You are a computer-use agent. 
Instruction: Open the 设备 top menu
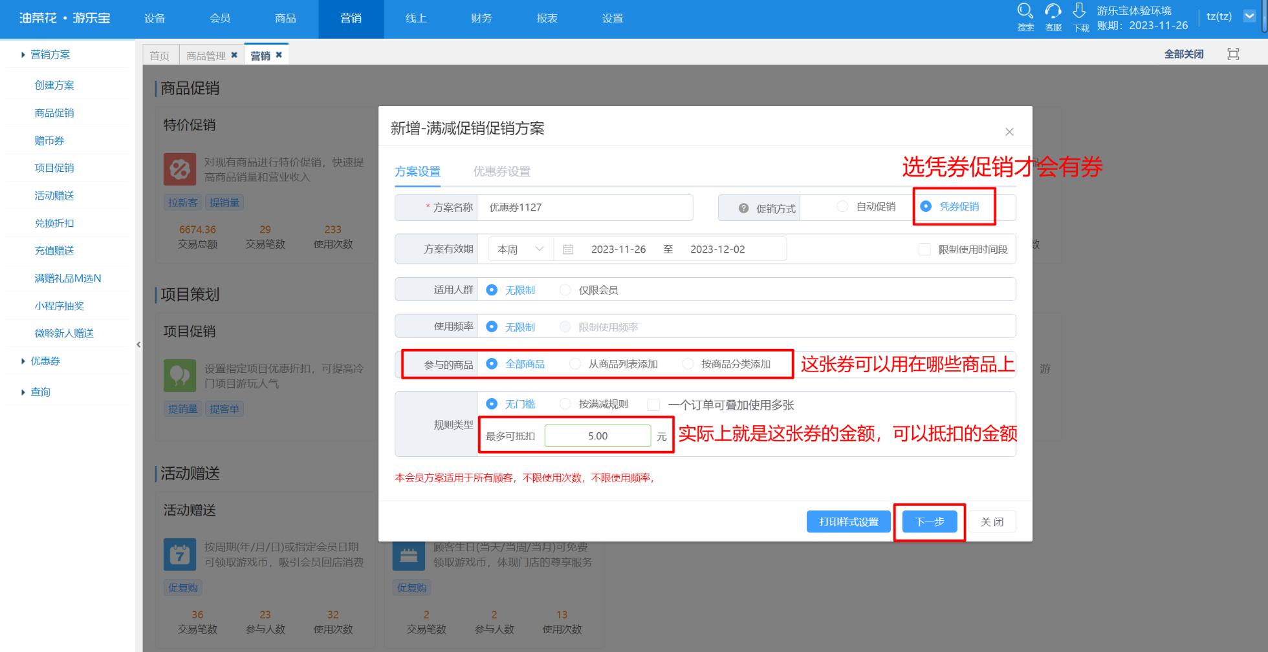click(x=155, y=19)
